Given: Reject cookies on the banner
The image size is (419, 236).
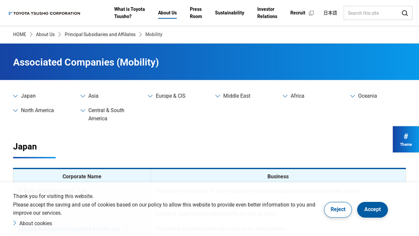Looking at the screenshot, I should click(x=338, y=209).
